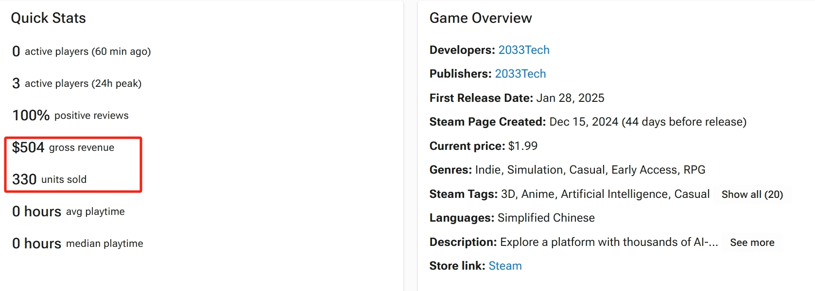Viewport: 815px width, 291px height.
Task: Open the 2033Tech developer link
Action: tap(523, 50)
